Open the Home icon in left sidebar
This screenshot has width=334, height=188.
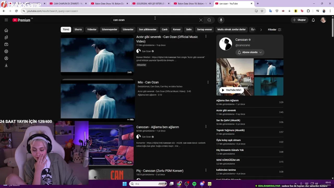point(6,30)
